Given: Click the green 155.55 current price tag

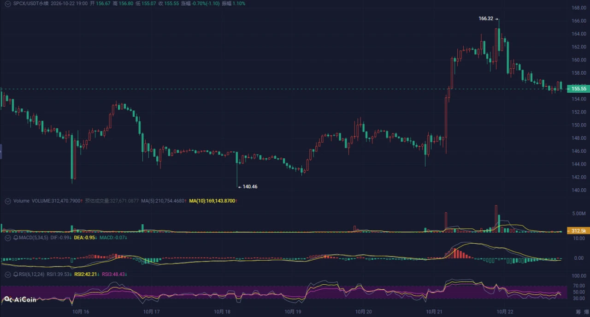Looking at the screenshot, I should (578, 89).
